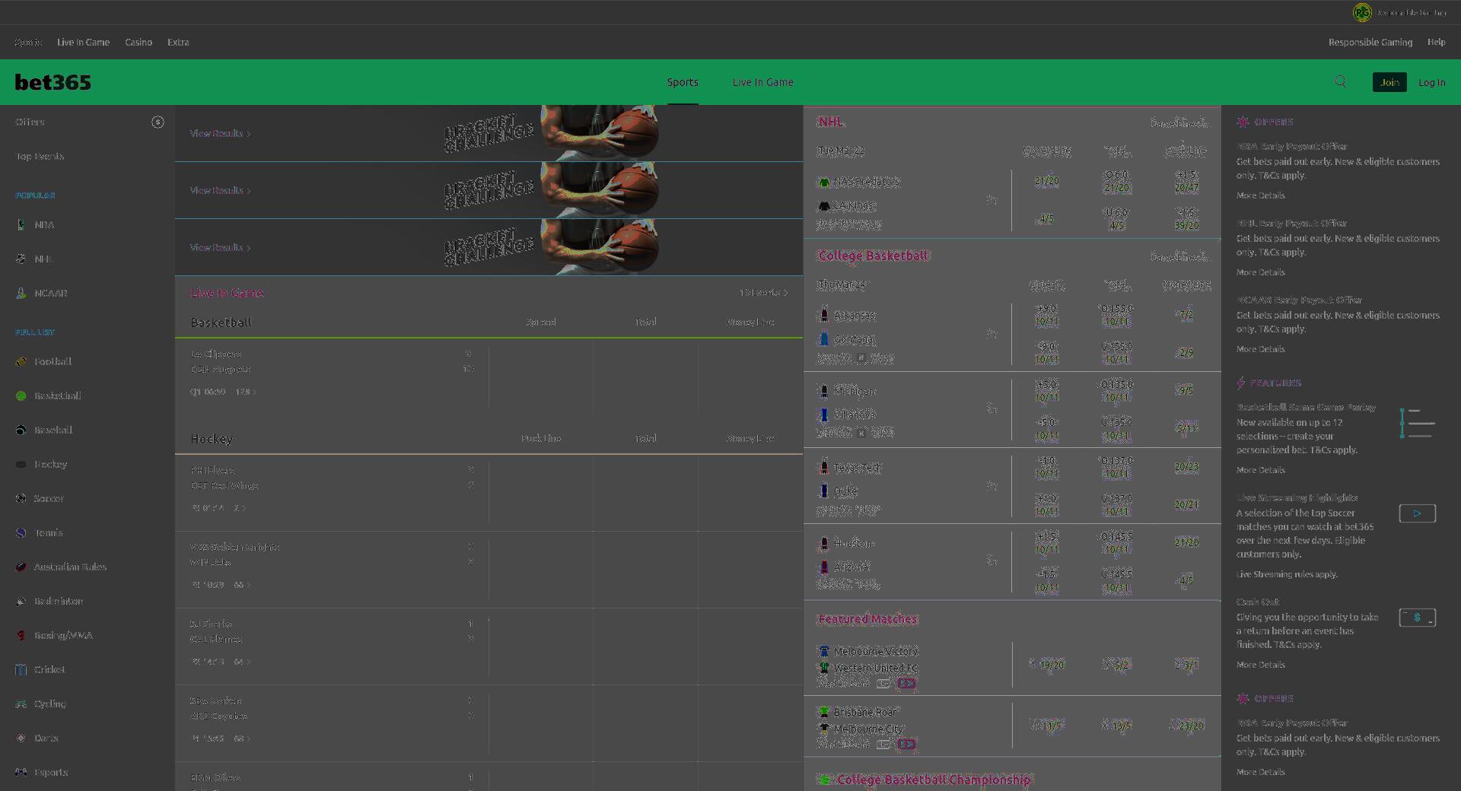Select the Baseball sidebar icon

tap(21, 430)
